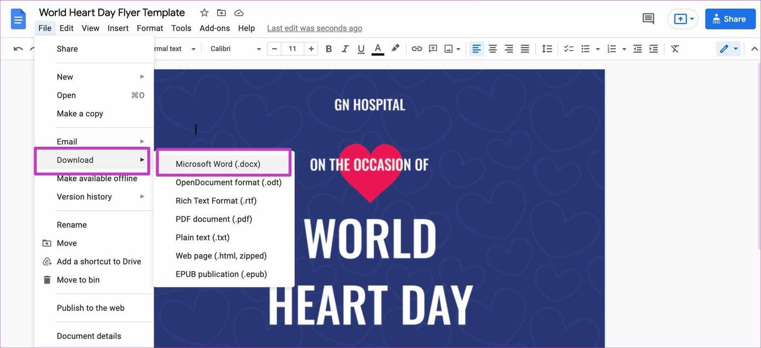
Task: Download as PDF document (.pdf)
Action: (x=224, y=219)
